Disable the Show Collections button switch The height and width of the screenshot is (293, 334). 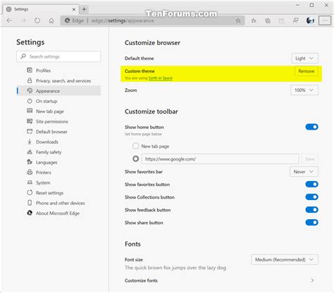311,197
